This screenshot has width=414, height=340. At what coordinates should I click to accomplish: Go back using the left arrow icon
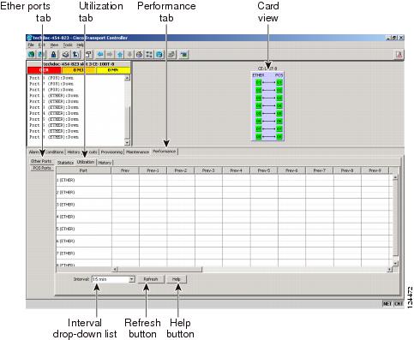tap(100, 54)
